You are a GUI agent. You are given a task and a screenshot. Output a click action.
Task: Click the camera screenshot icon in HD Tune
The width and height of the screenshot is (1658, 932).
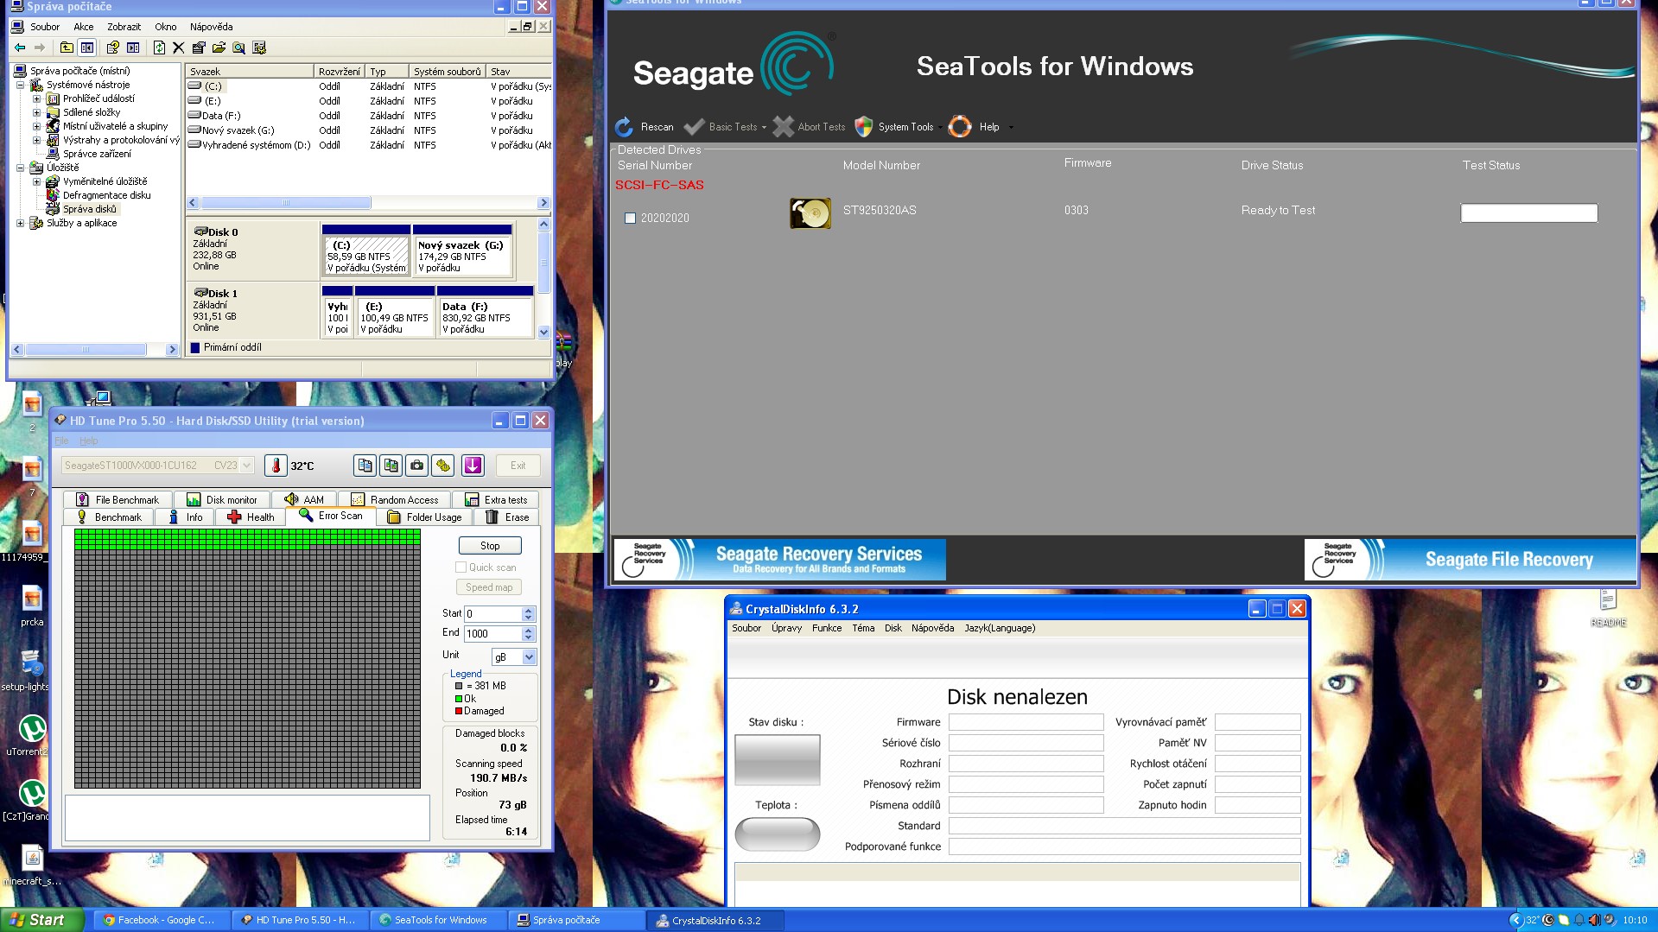tap(417, 466)
